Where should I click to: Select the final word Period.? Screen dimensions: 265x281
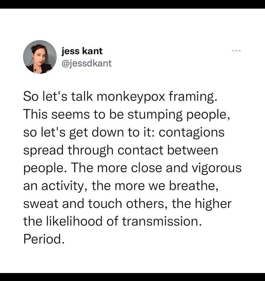pos(44,239)
